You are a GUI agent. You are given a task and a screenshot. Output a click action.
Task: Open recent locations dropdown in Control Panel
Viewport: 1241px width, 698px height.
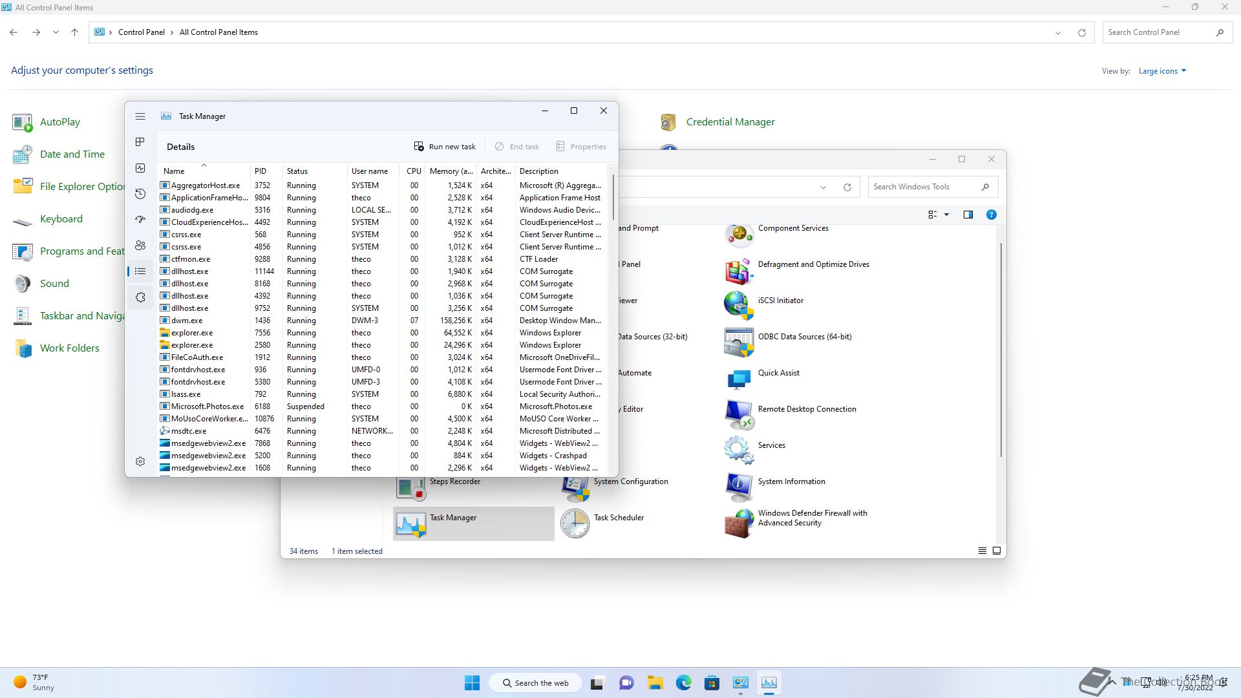click(x=56, y=32)
